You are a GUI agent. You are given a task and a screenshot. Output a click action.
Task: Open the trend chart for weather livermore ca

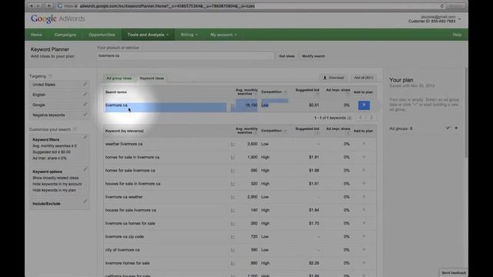[233, 144]
